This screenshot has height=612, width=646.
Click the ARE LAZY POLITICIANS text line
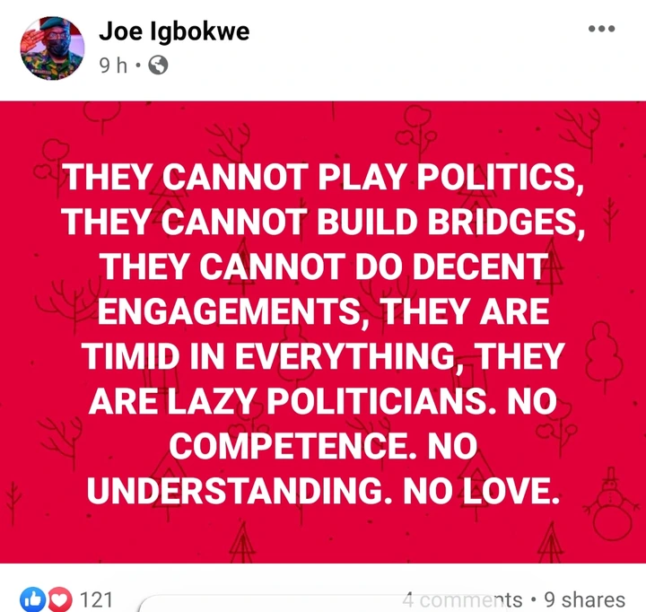323,401
